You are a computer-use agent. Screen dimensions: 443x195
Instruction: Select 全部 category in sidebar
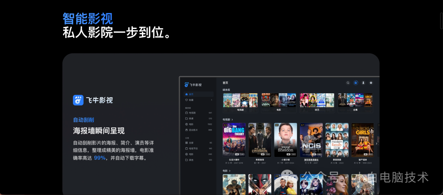tap(199, 143)
